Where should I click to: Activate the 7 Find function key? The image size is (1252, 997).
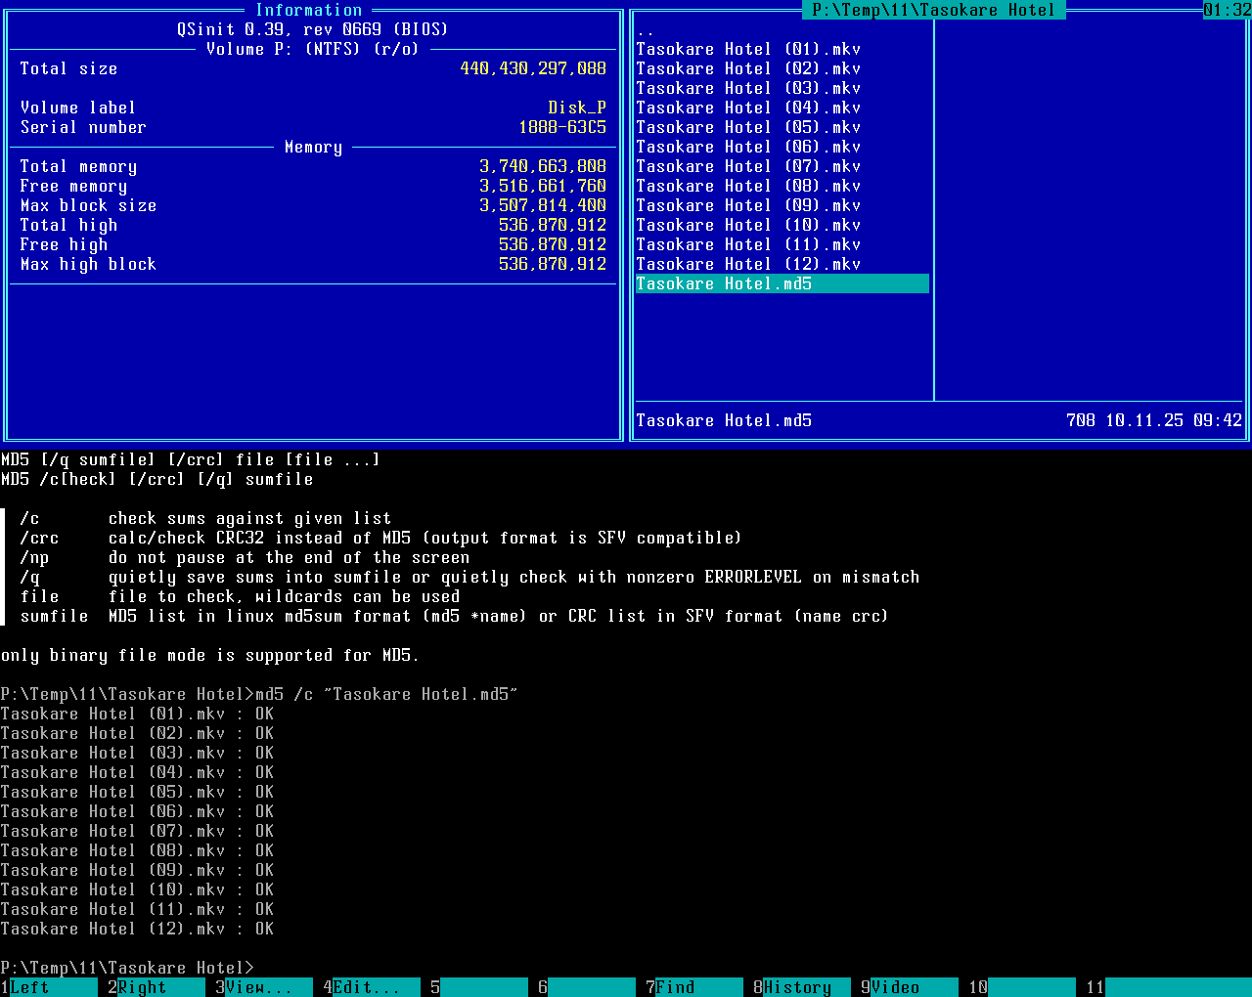click(x=690, y=987)
